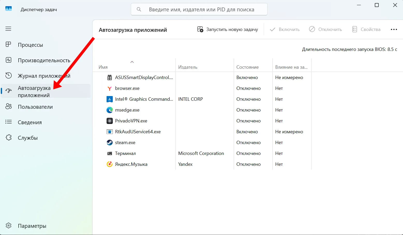
Task: Click the Intel Graphics Command icon
Action: click(x=110, y=99)
